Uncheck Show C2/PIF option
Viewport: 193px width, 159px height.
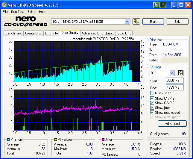tap(152, 103)
